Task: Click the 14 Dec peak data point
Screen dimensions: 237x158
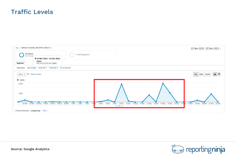Action: click(x=163, y=83)
